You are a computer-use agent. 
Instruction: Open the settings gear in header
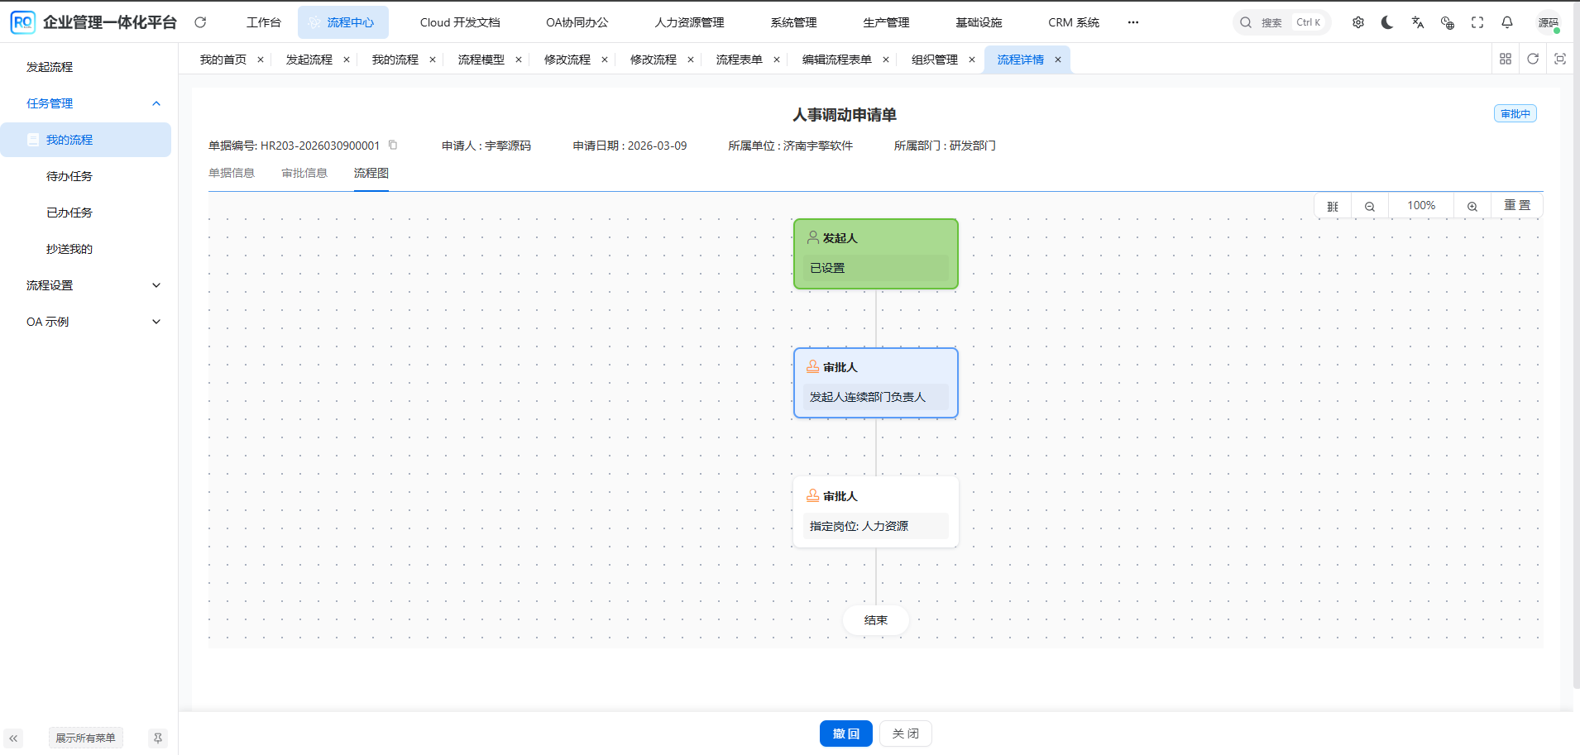[1358, 22]
